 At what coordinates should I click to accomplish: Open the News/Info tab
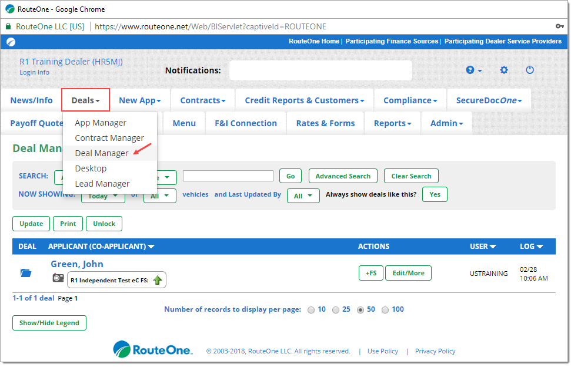coord(31,100)
